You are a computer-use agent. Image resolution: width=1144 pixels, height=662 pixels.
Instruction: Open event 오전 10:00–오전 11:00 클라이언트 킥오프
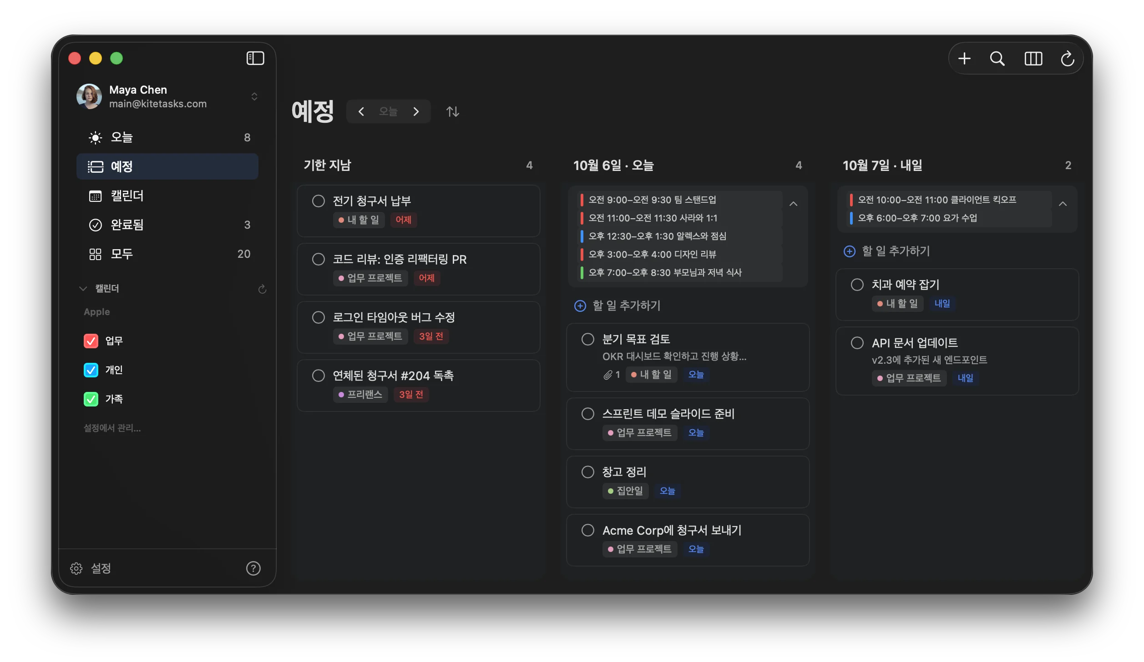[x=949, y=200]
